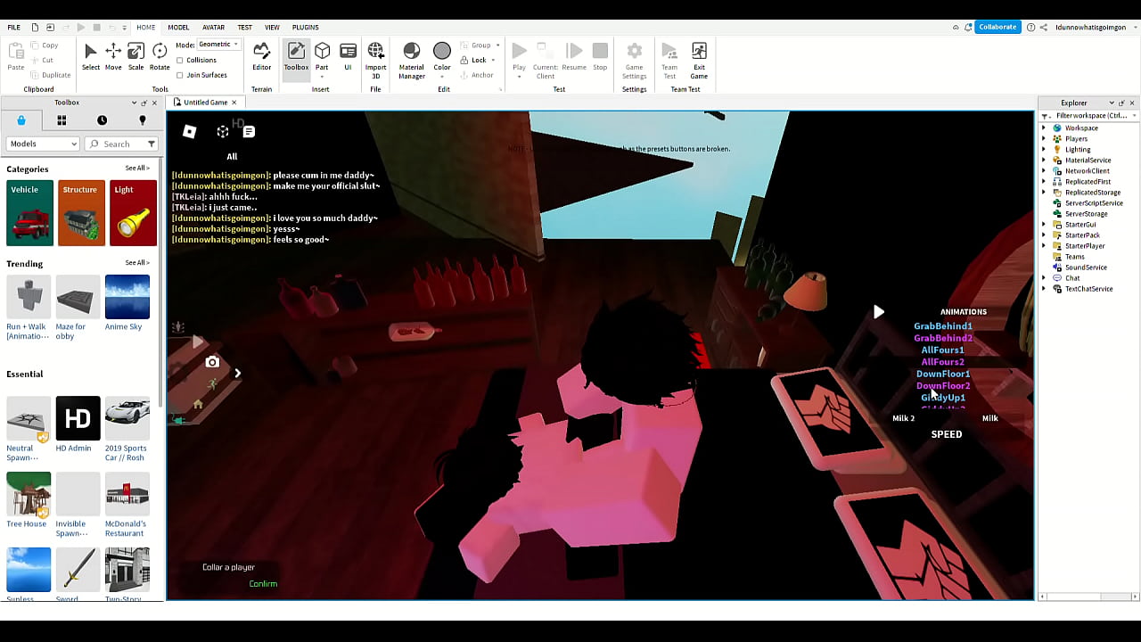This screenshot has height=642, width=1141.
Task: Toggle the Join Surfaces checkbox
Action: [180, 75]
